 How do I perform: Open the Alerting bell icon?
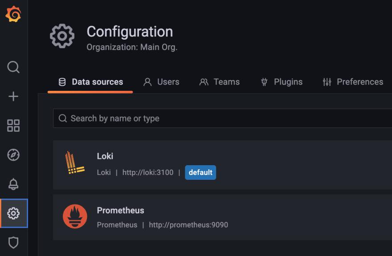(13, 184)
